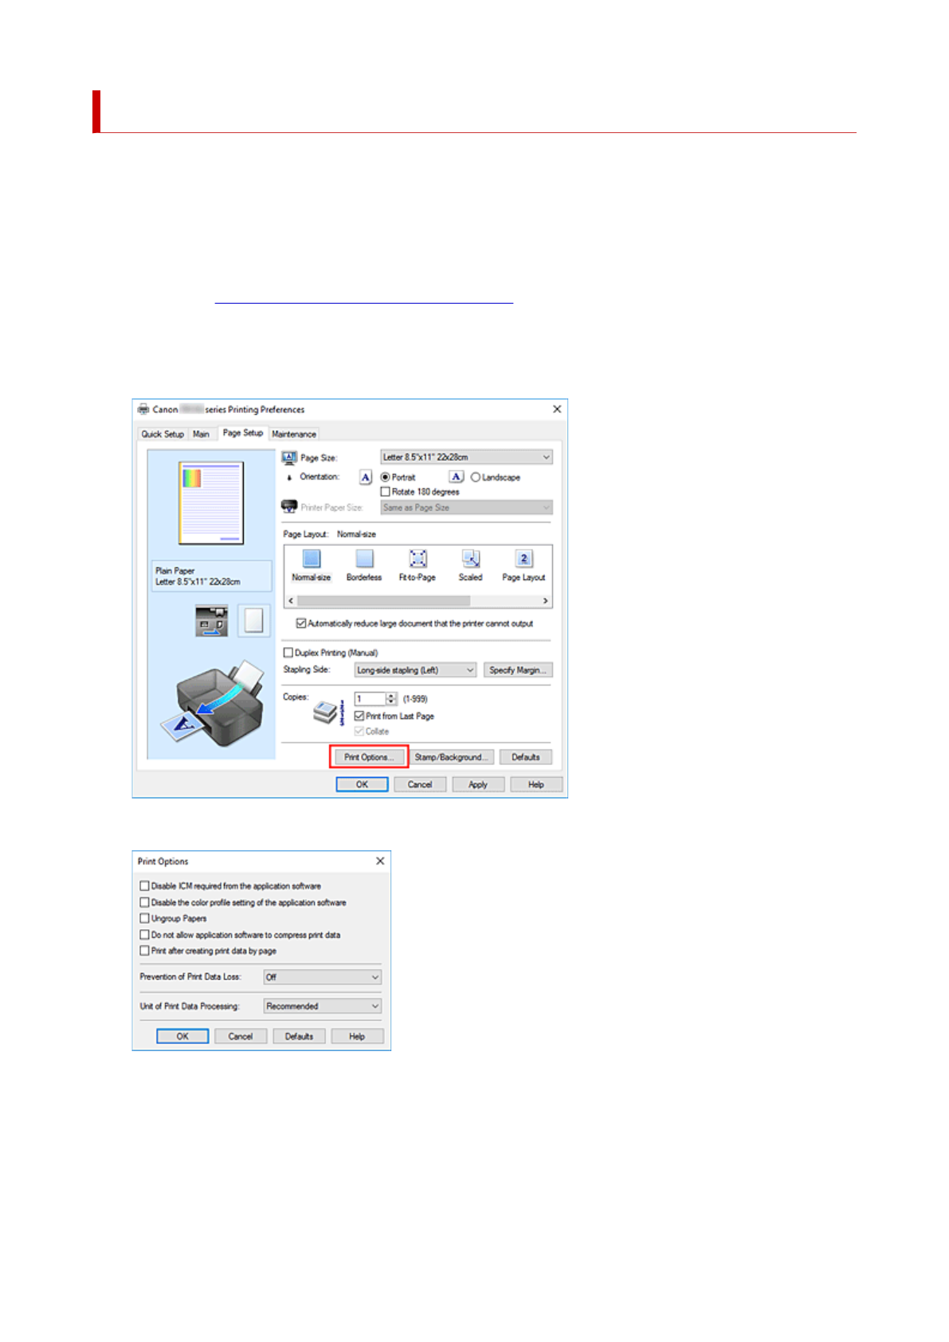Select the Scaled layout icon
Viewport: 949px width, 1342px height.
point(470,559)
